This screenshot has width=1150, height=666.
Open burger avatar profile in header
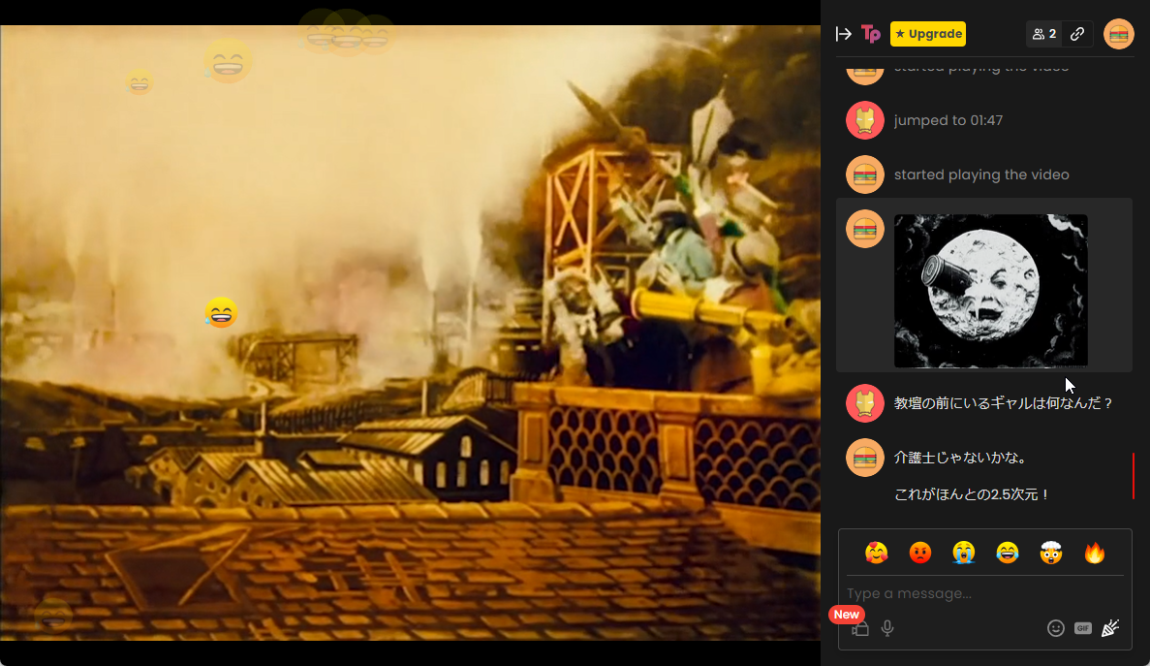1118,34
